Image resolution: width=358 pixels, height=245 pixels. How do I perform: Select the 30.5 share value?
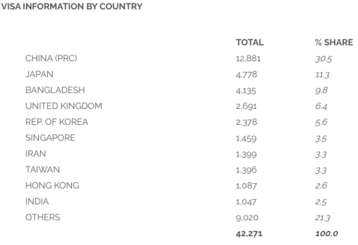coord(323,59)
